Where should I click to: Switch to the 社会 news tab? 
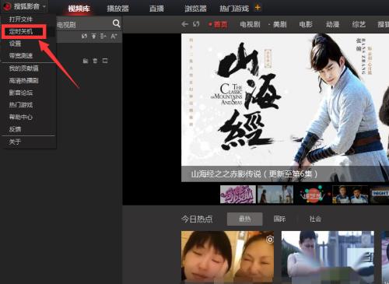(315, 219)
